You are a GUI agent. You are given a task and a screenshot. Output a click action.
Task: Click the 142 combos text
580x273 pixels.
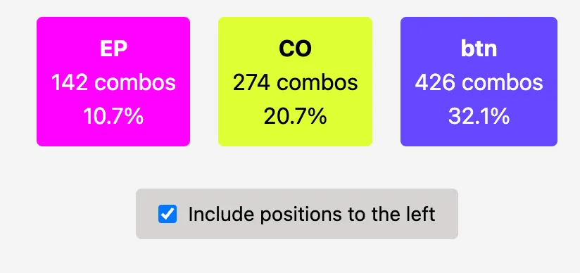point(113,82)
